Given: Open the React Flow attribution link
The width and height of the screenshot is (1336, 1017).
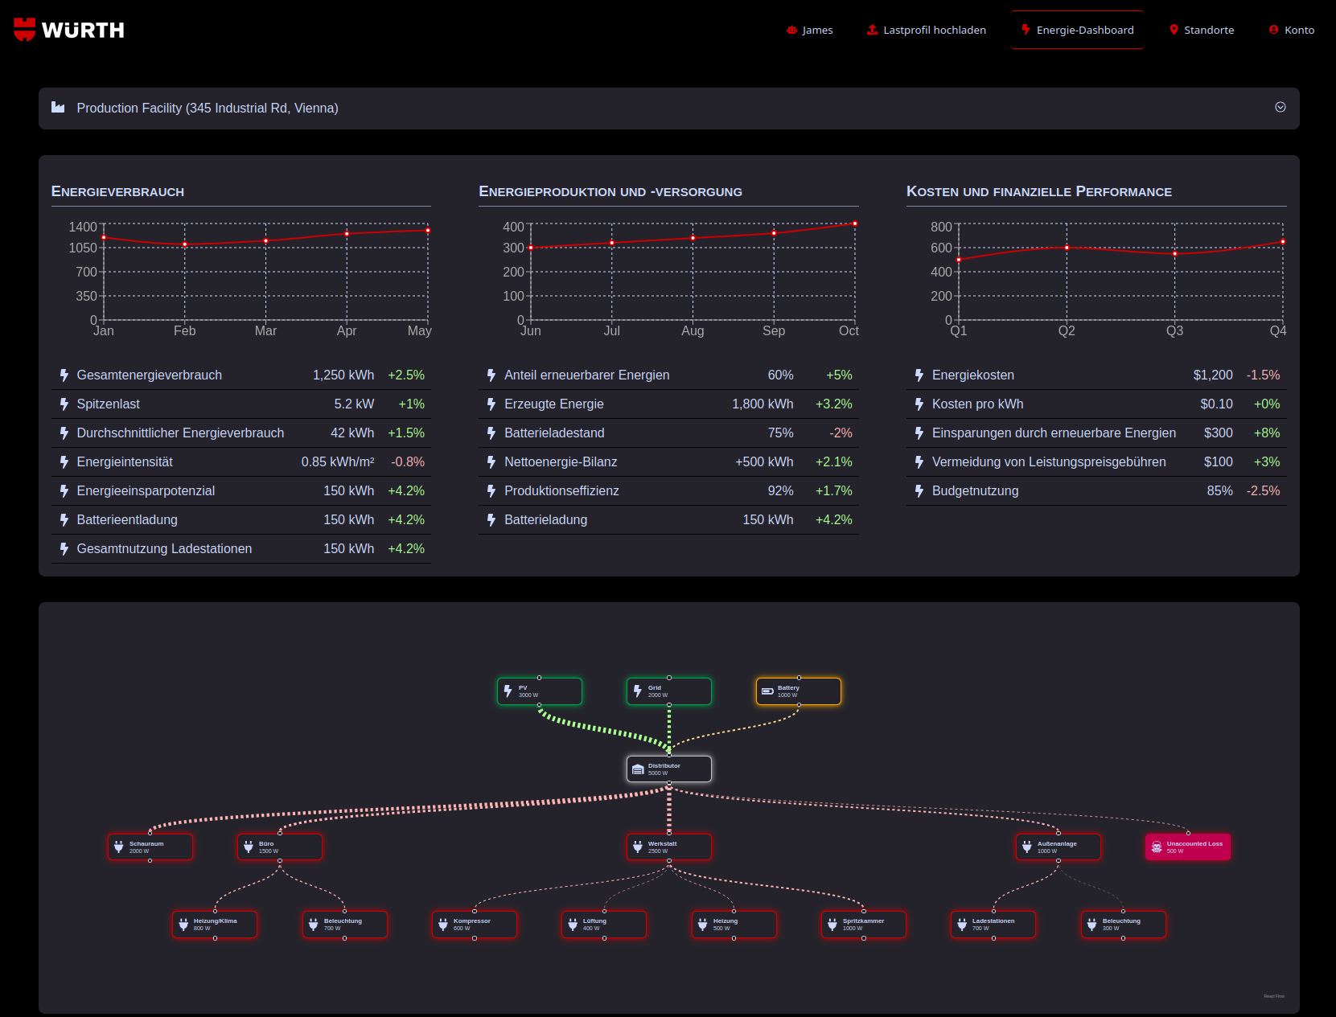Looking at the screenshot, I should (x=1274, y=994).
